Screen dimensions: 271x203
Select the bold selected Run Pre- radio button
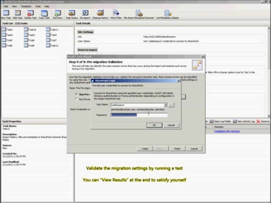(77, 94)
